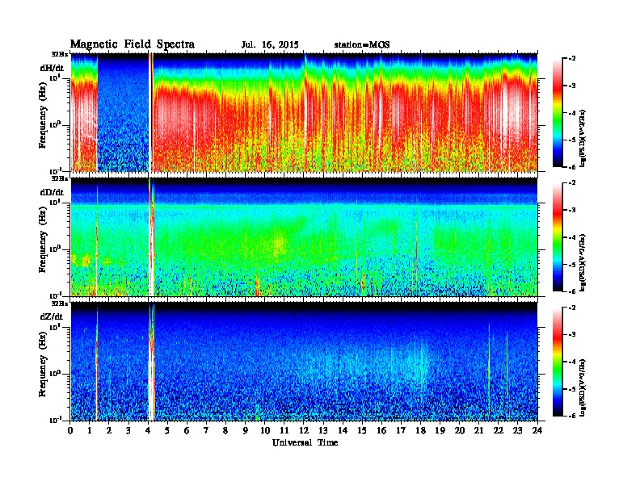The width and height of the screenshot is (640, 494).
Task: Click hour '13' on the time axis
Action: [324, 431]
